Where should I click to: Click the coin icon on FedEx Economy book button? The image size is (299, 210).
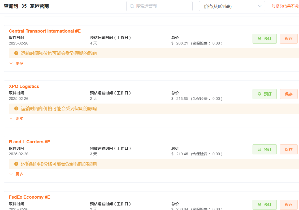259,205
